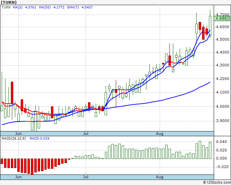Click the last green MACD histogram bar
231x185 pixels.
click(210, 150)
